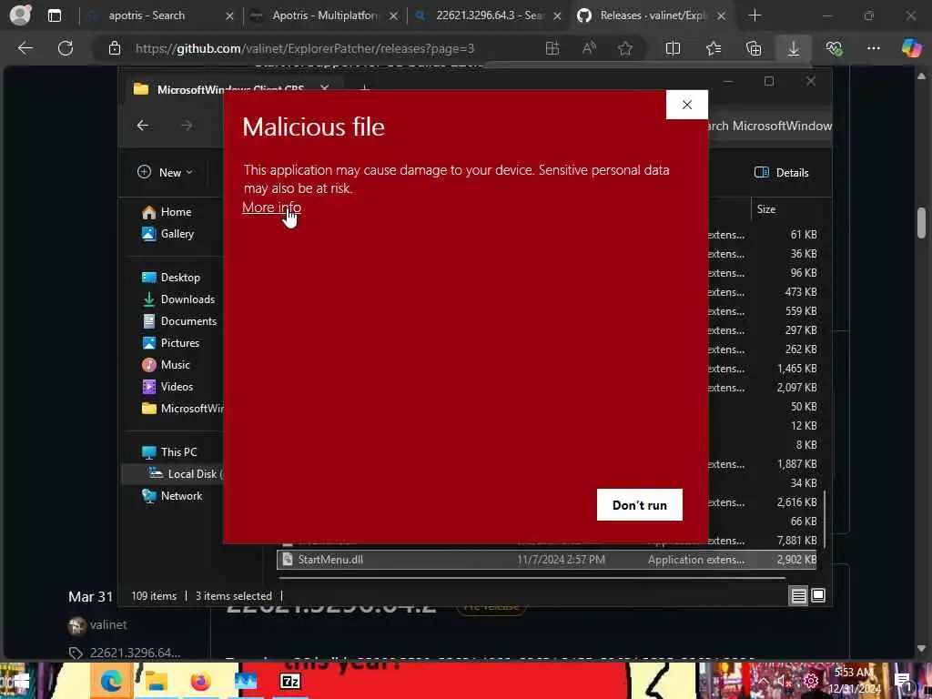This screenshot has height=699, width=932.
Task: Switch Explorer to large thumbnails view
Action: click(x=818, y=595)
